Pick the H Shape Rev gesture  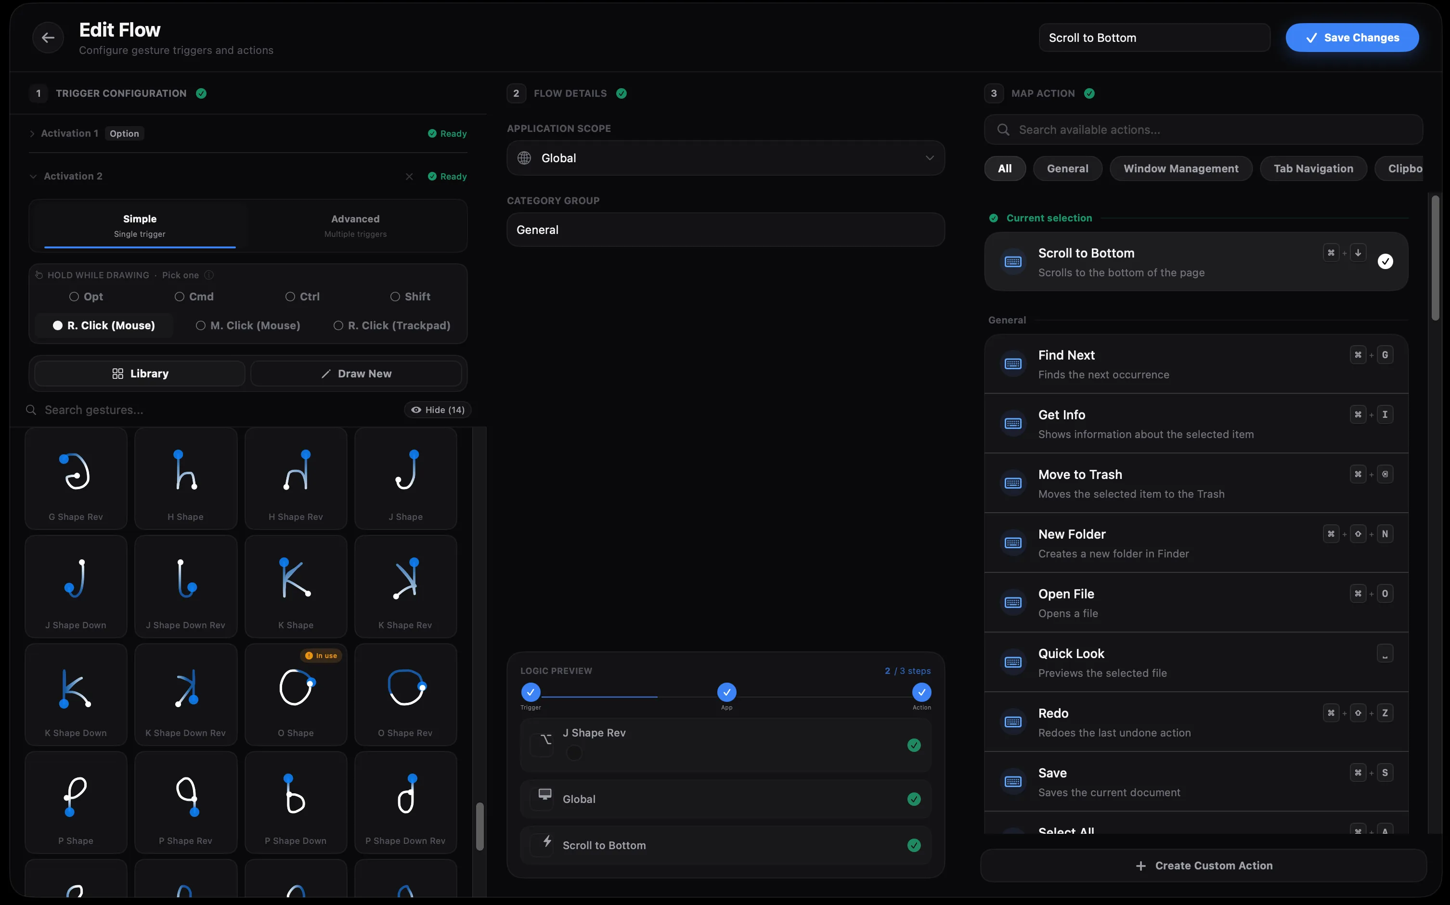[296, 478]
